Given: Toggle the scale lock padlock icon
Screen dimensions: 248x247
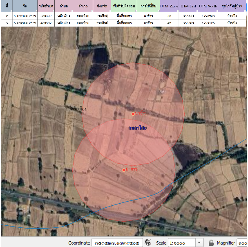Looking at the screenshot, I should 211,243.
